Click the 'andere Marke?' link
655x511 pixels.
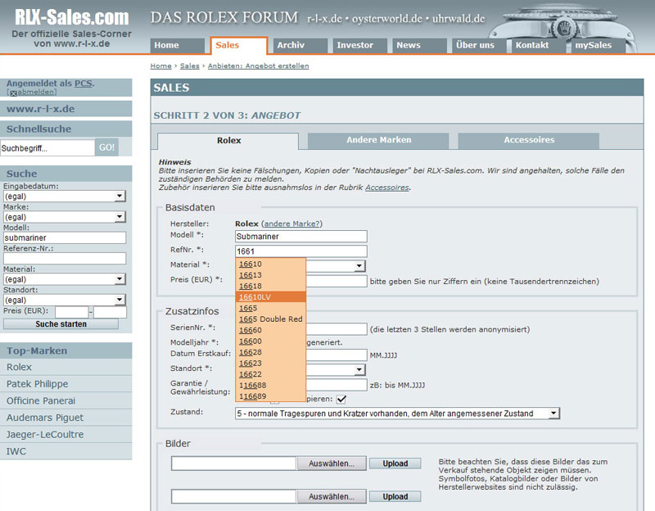pyautogui.click(x=291, y=224)
